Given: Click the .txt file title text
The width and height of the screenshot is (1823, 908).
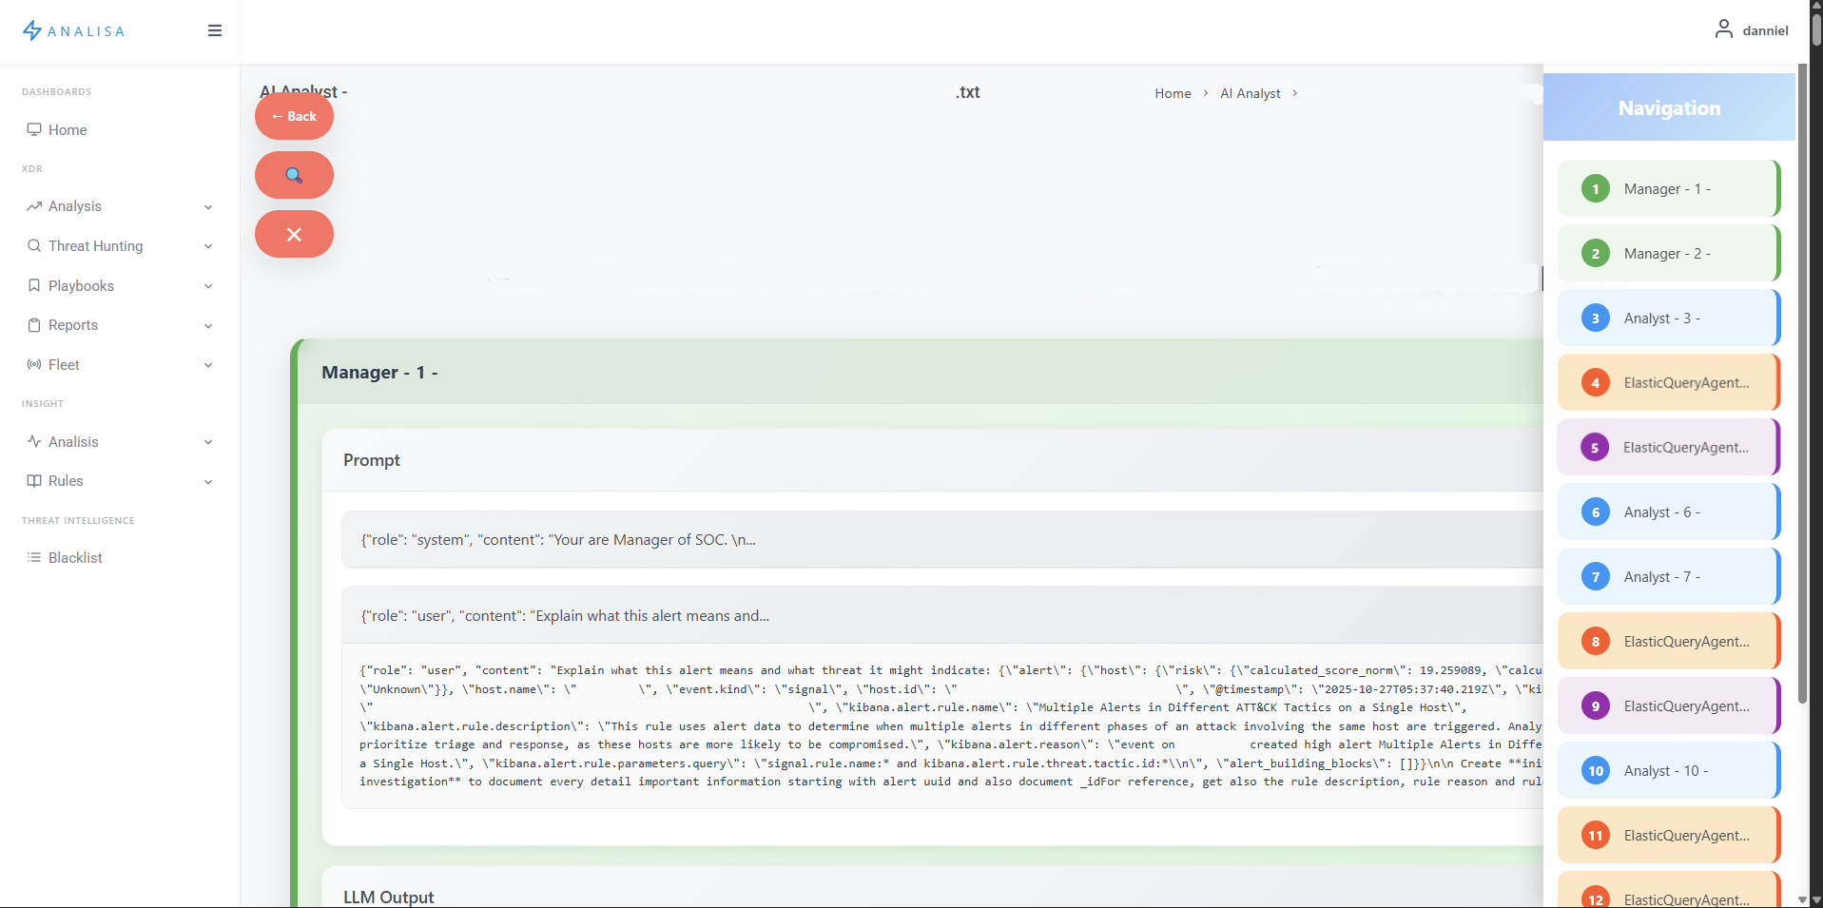Looking at the screenshot, I should coord(967,92).
